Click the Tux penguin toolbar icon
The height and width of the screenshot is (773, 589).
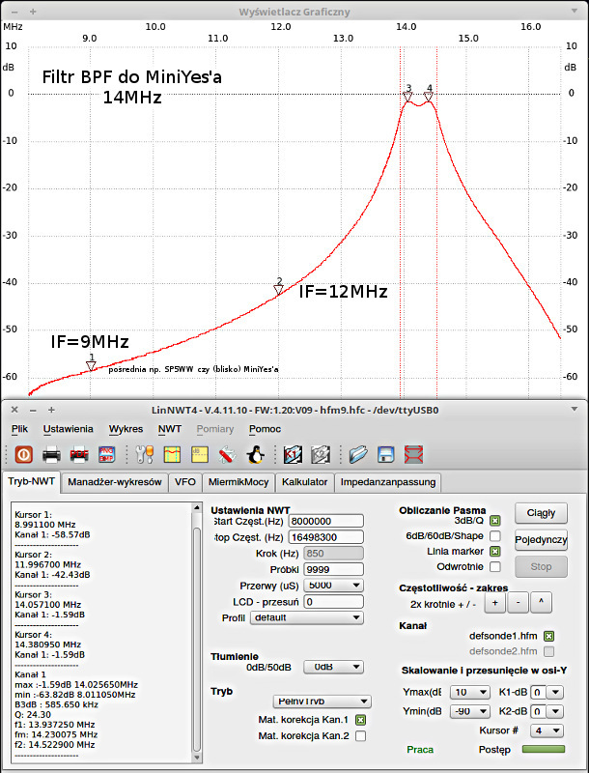tap(256, 453)
